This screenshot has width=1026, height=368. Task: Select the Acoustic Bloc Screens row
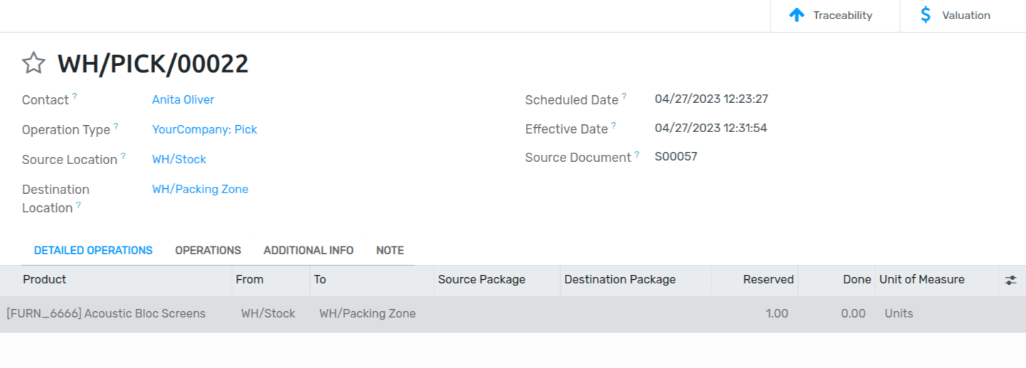(106, 313)
